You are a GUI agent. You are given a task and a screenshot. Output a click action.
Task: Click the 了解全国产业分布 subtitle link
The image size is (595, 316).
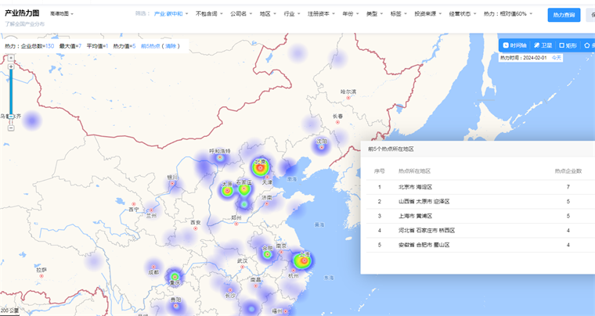click(25, 24)
